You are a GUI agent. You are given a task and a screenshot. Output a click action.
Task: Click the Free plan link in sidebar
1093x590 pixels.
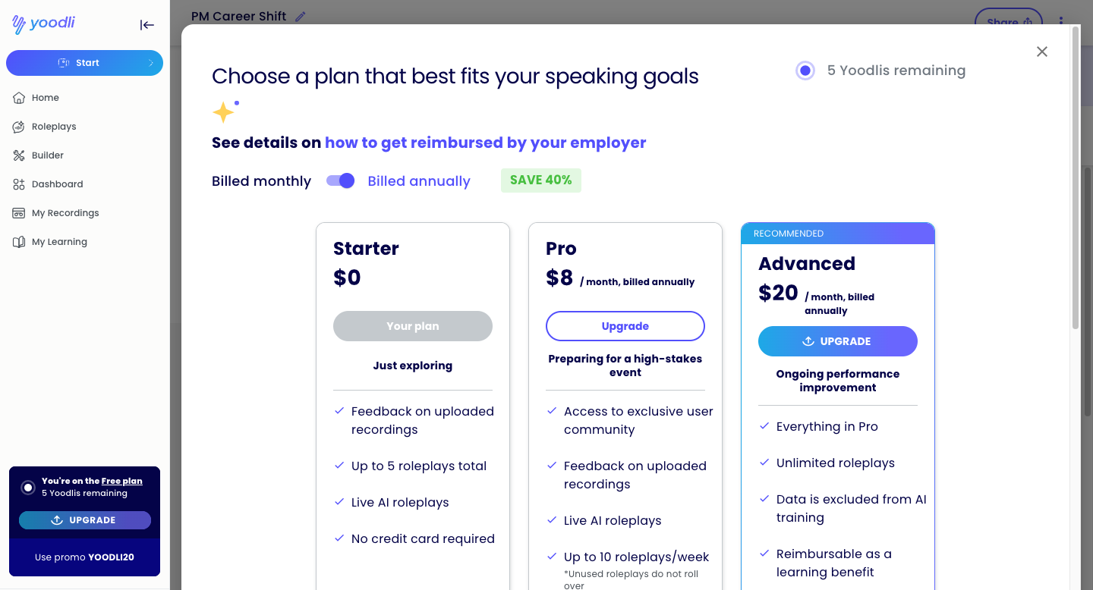[x=121, y=481]
